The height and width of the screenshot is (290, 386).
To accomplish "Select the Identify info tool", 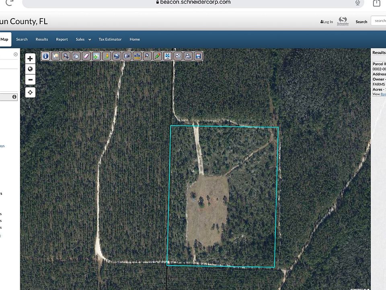I will pos(45,56).
